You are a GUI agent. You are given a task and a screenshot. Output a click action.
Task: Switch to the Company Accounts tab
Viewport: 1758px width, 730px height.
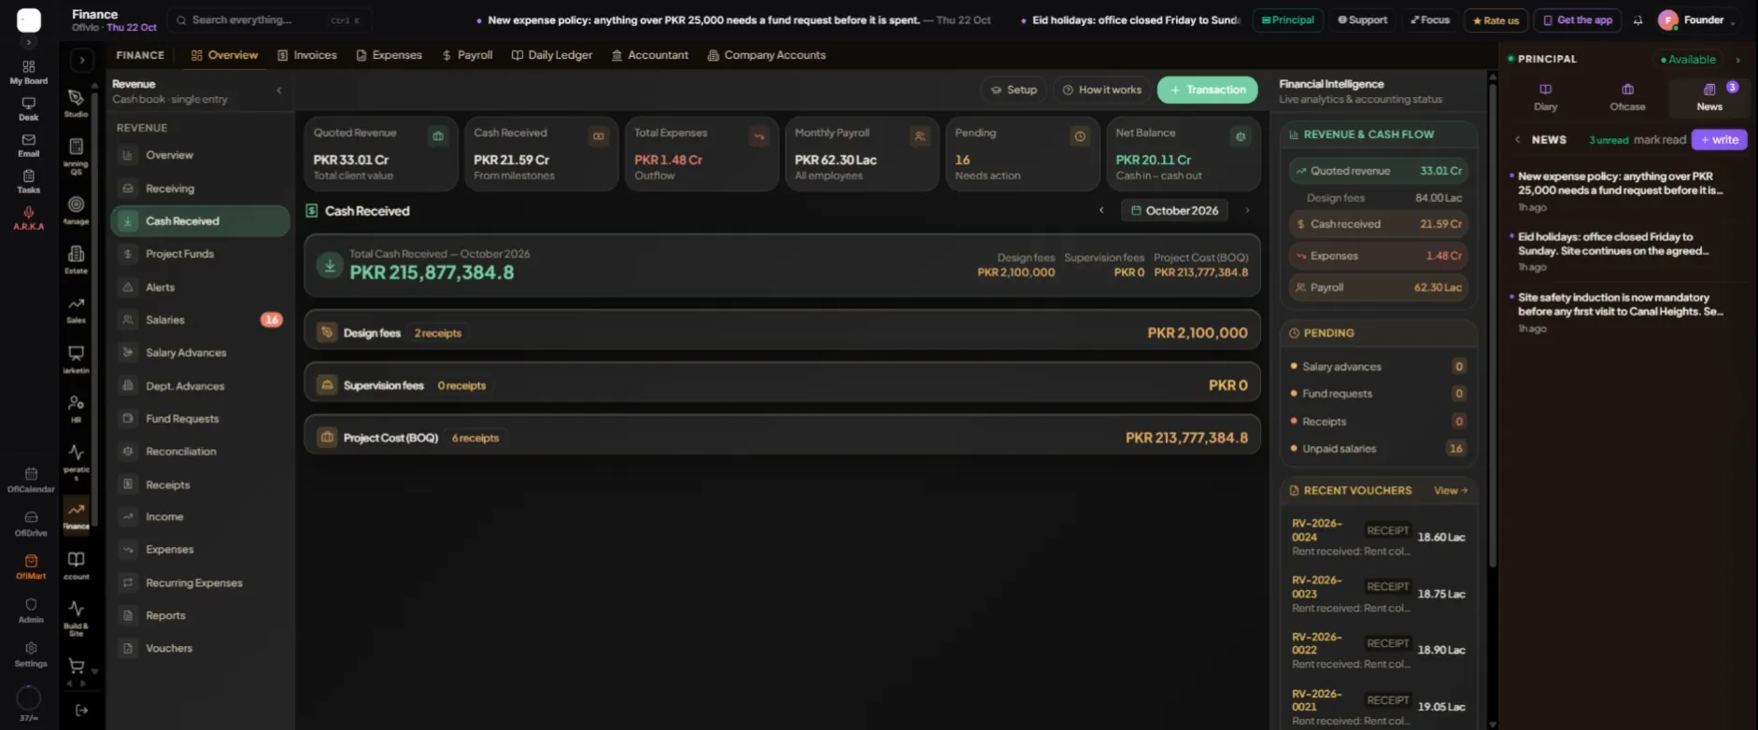pos(767,55)
